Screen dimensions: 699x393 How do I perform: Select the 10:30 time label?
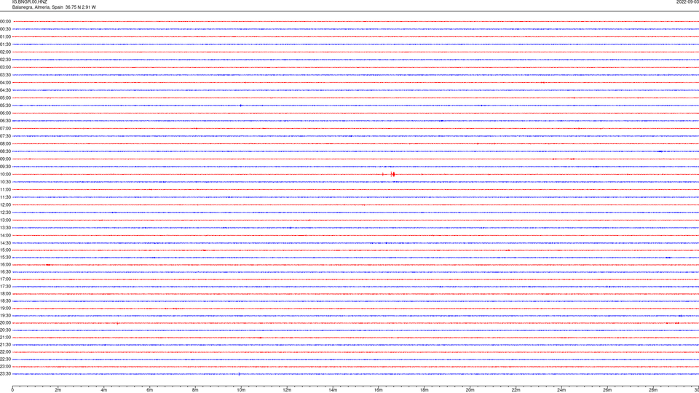(x=5, y=182)
